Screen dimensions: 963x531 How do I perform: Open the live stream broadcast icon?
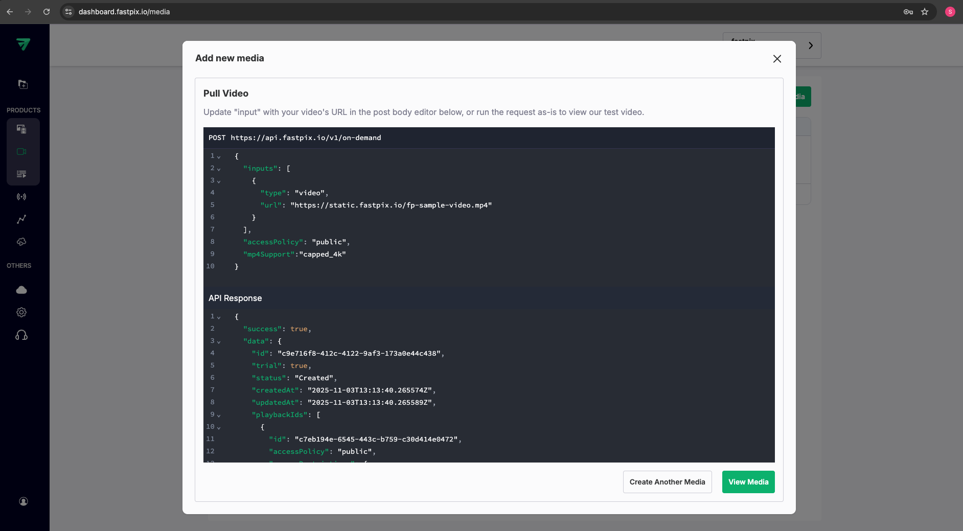[21, 197]
